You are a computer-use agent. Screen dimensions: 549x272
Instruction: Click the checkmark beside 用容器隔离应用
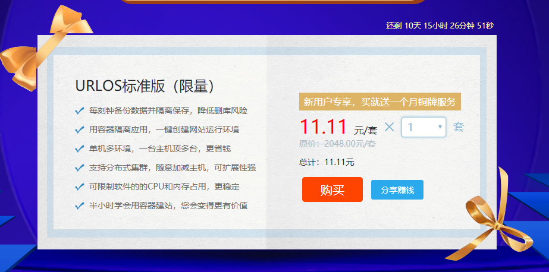[x=80, y=129]
